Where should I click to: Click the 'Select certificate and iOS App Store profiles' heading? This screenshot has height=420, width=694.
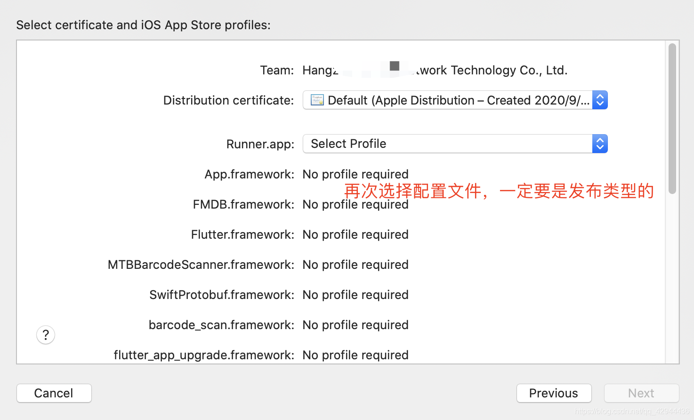144,25
